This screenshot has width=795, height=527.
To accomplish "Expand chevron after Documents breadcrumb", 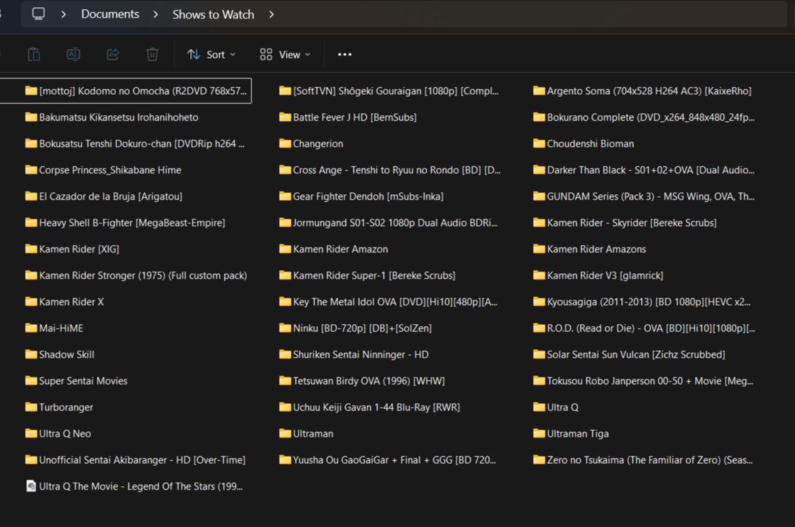I will tap(155, 14).
